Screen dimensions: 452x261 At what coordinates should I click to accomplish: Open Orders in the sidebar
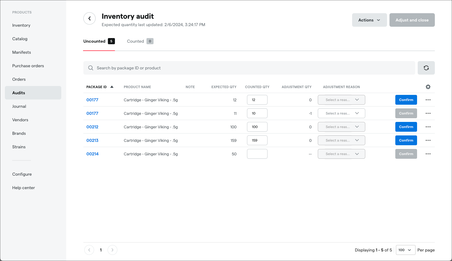19,79
